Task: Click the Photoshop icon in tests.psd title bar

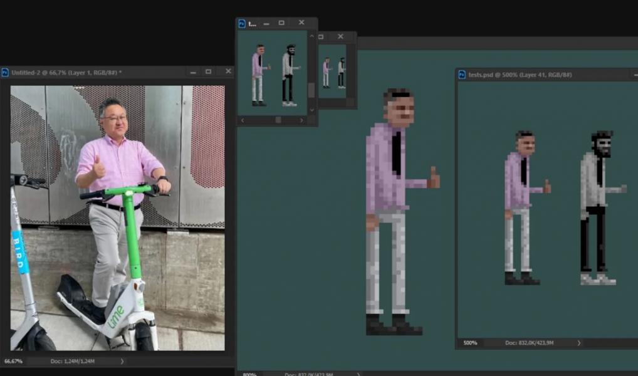Action: [x=462, y=75]
